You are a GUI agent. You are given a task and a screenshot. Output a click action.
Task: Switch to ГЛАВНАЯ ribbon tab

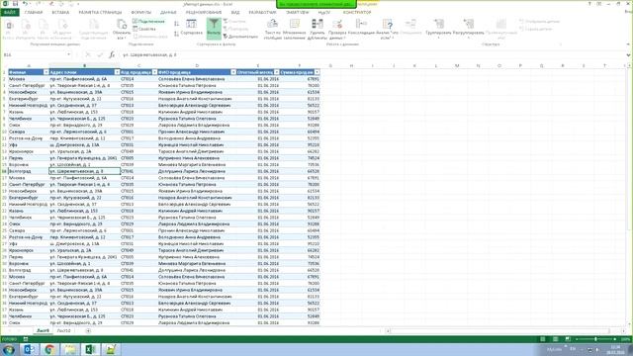[x=34, y=13]
